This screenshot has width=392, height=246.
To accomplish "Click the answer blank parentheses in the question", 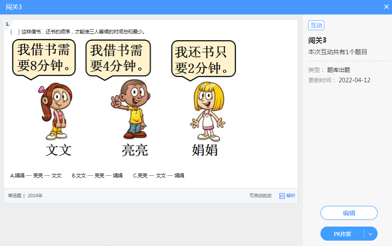I will pyautogui.click(x=15, y=32).
